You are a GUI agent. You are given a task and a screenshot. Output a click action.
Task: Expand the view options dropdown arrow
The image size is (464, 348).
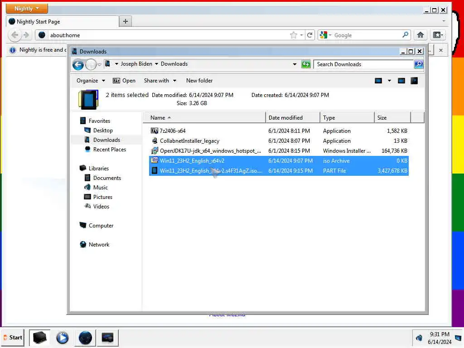coord(389,81)
